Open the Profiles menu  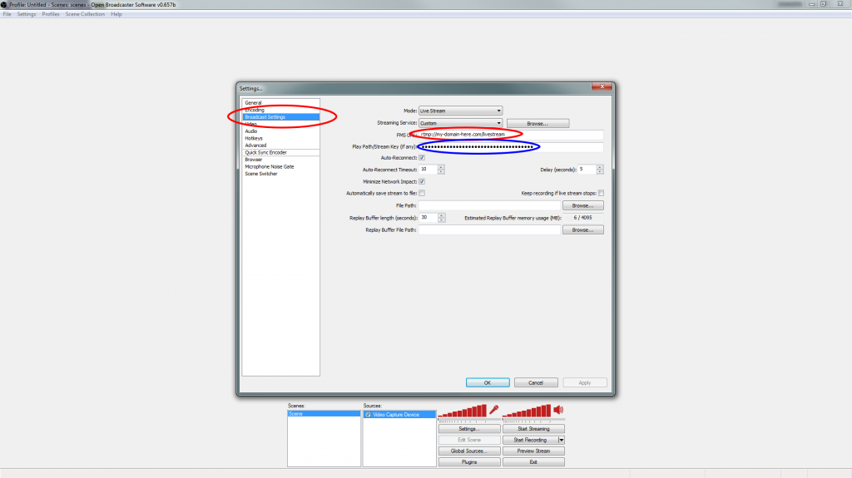51,14
